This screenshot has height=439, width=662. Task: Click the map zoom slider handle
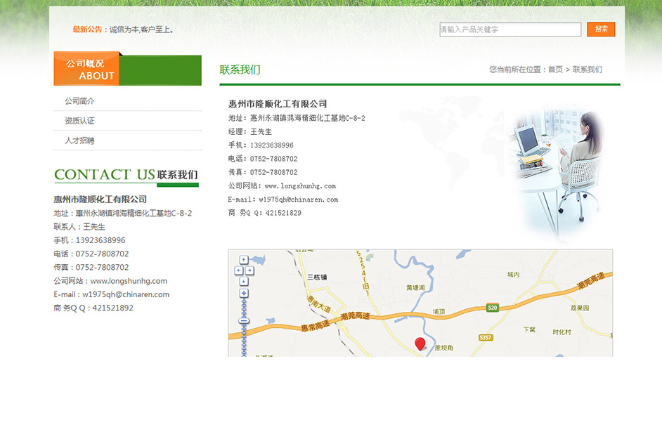244,320
